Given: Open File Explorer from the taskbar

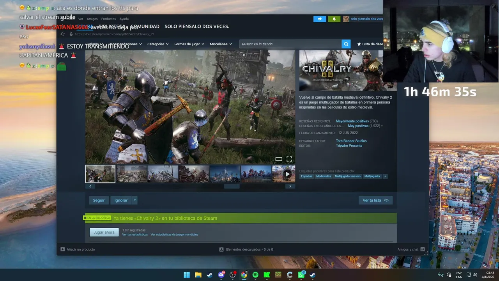Looking at the screenshot, I should [198, 275].
